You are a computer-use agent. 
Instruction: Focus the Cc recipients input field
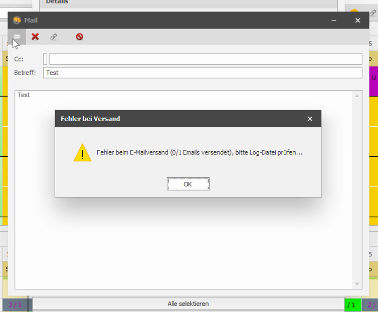(x=206, y=59)
